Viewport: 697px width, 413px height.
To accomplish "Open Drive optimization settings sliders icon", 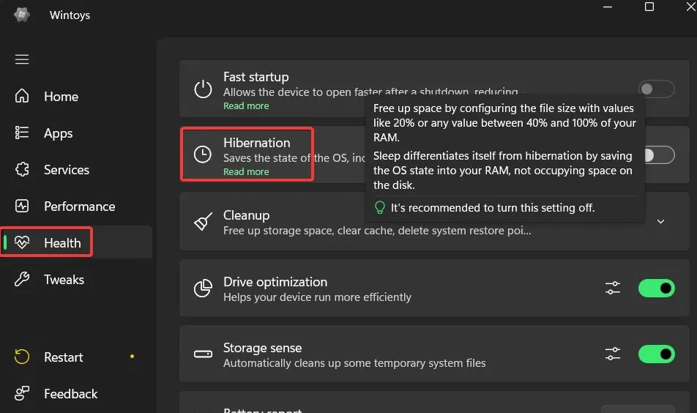I will [x=613, y=289].
